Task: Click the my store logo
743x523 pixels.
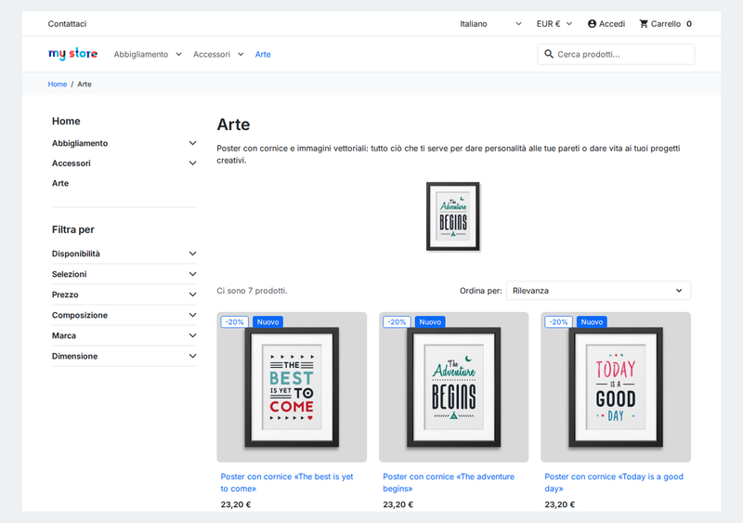Action: (73, 54)
